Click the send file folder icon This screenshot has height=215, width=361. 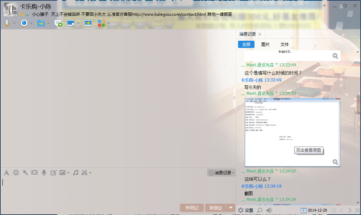coord(41,23)
